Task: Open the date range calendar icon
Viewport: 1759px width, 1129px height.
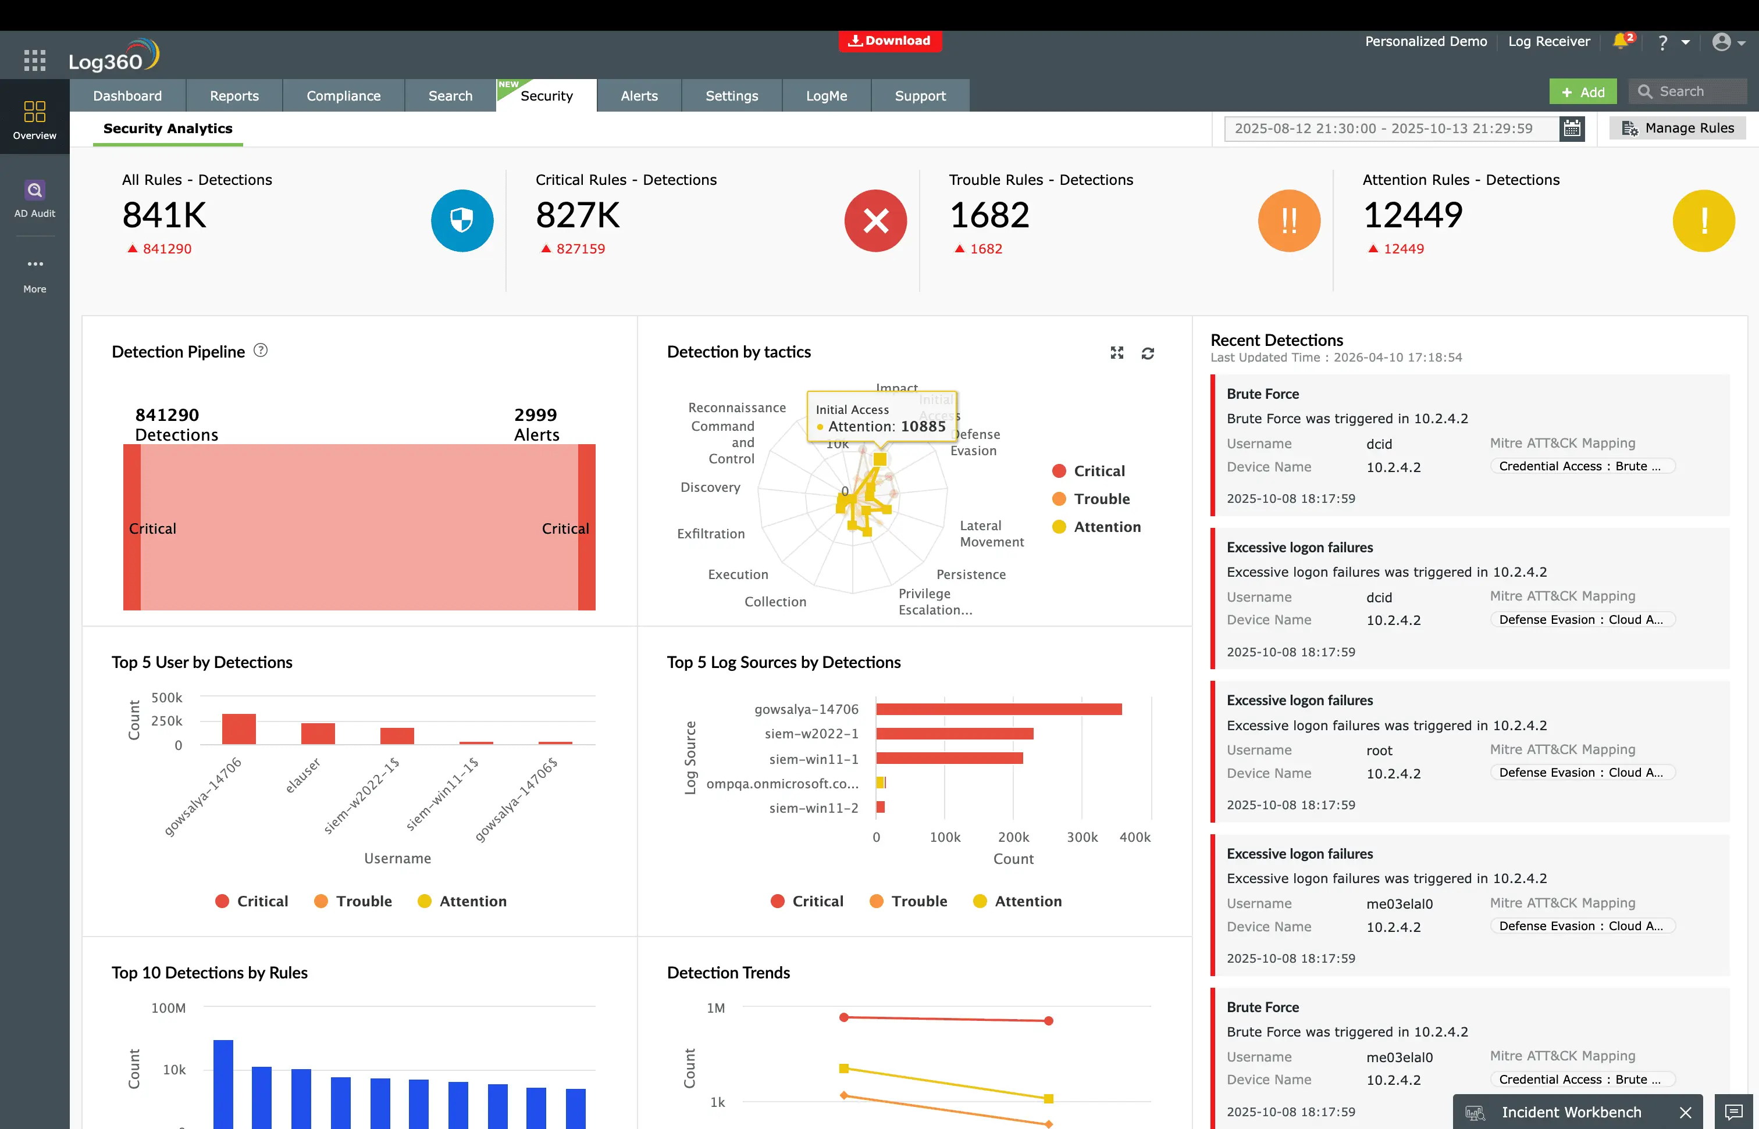Action: click(x=1572, y=128)
